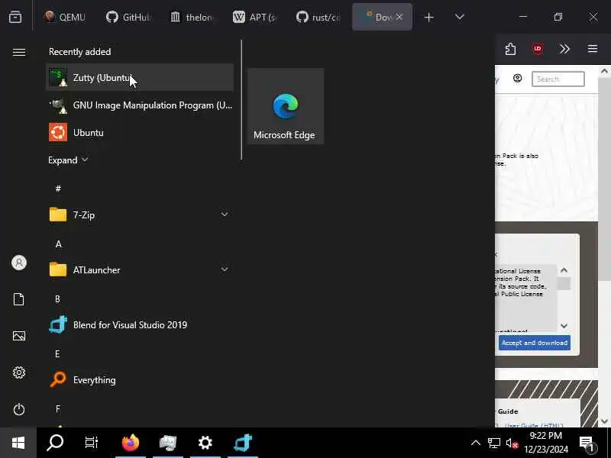Viewport: 611px width, 458px height.
Task: Switch to Firefox on taskbar
Action: point(131,443)
